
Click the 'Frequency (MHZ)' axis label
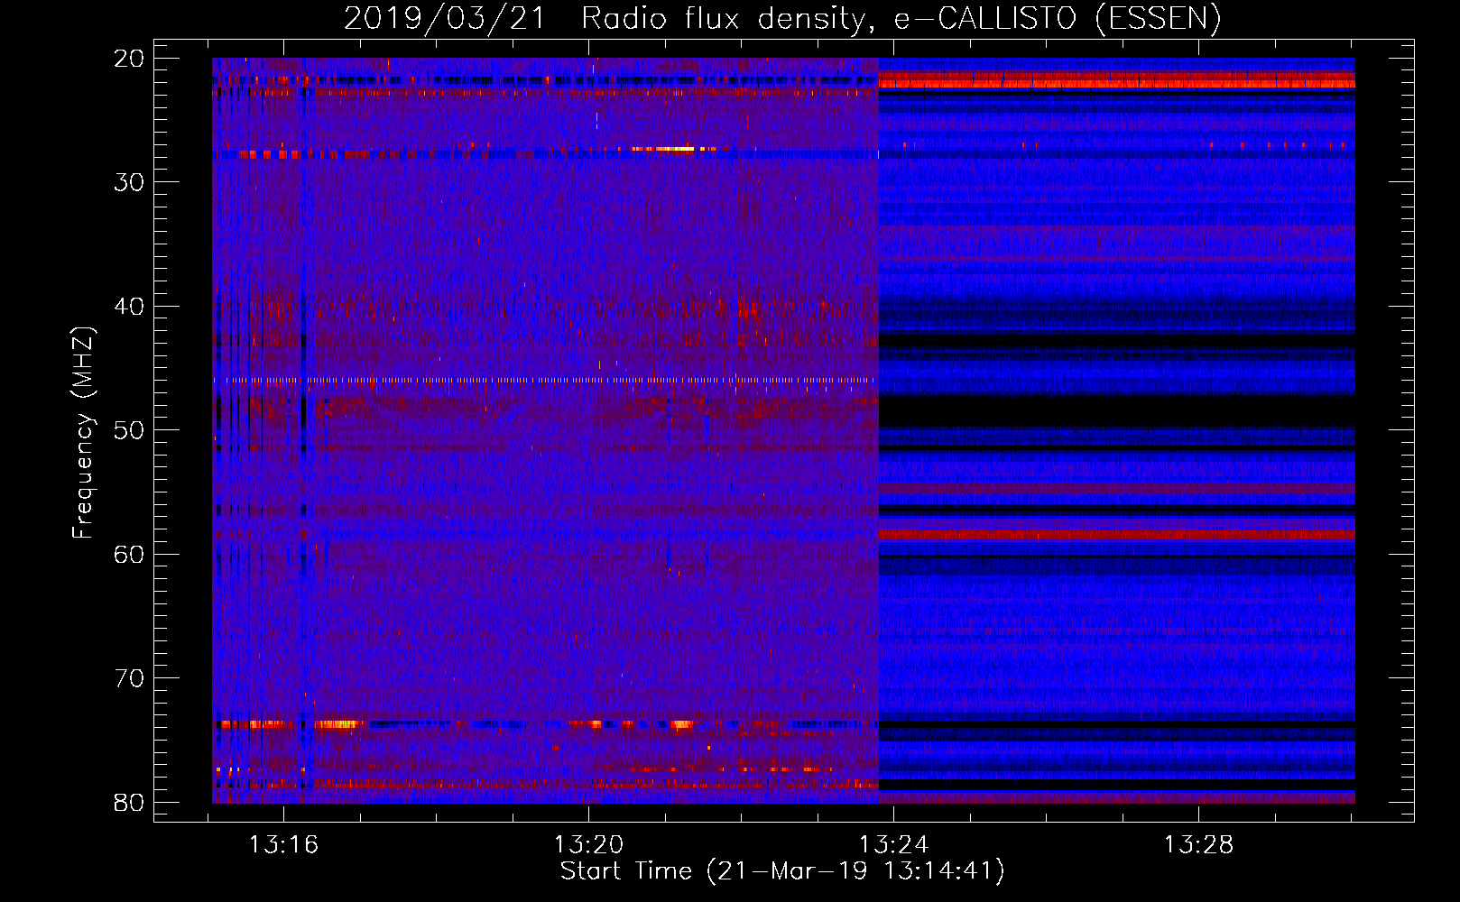83,432
